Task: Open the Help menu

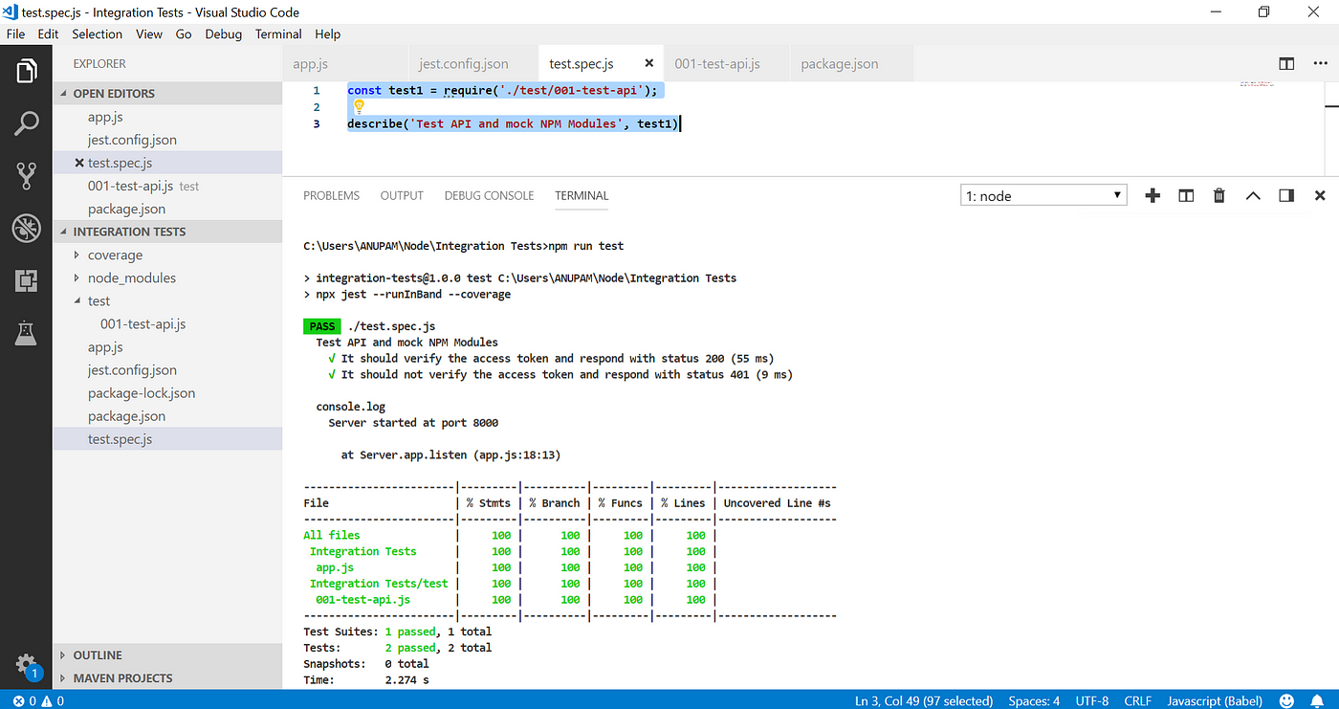Action: pos(328,33)
